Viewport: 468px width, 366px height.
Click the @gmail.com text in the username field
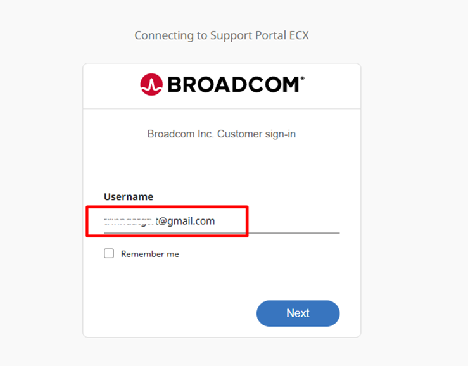click(187, 221)
